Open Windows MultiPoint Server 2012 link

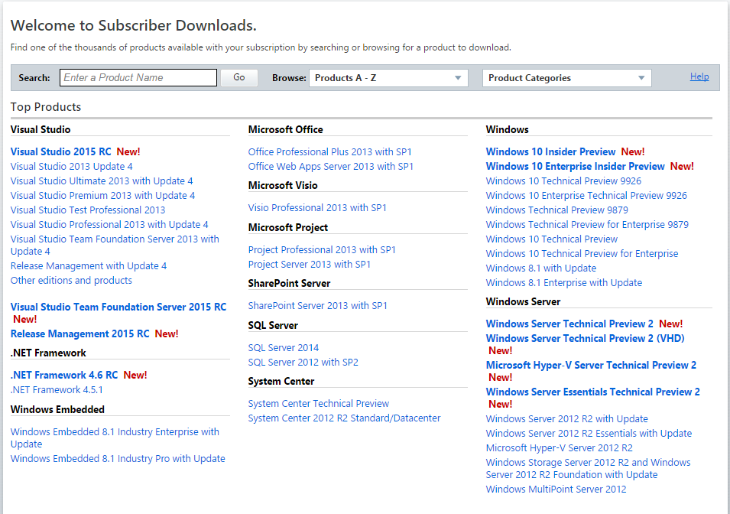pos(556,489)
